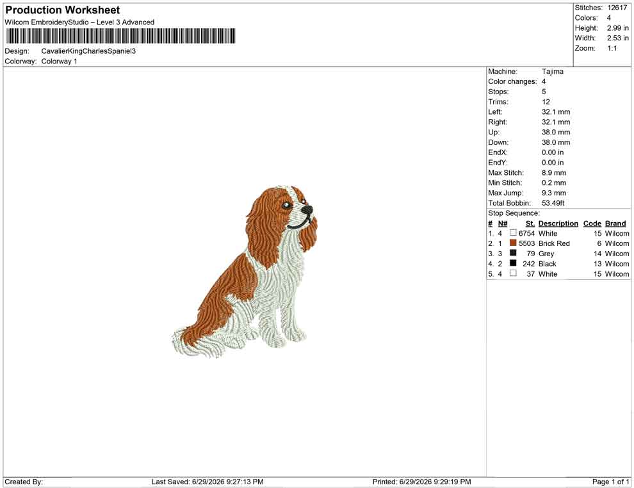Select the Grey thread color swatch
The image size is (634, 488).
pos(513,253)
